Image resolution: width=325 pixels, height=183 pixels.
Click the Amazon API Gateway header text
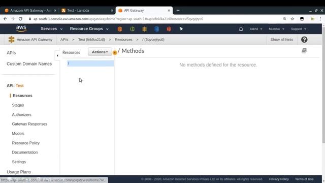coord(35,40)
